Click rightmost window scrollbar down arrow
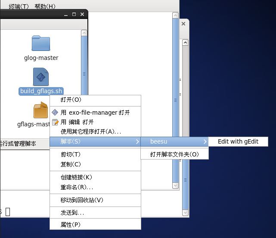The image size is (276, 238). coord(185,213)
